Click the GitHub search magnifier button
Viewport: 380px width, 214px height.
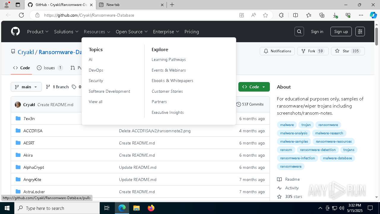point(299,32)
